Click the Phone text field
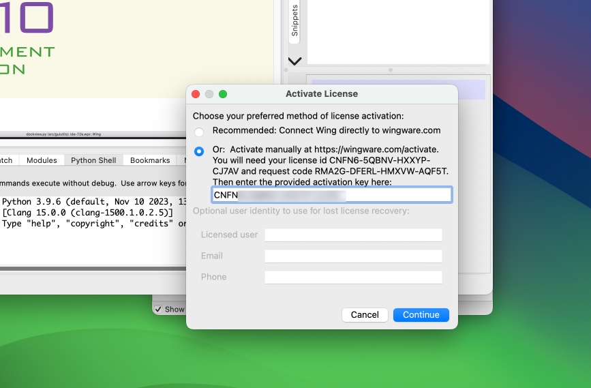This screenshot has height=388, width=591. (x=353, y=277)
